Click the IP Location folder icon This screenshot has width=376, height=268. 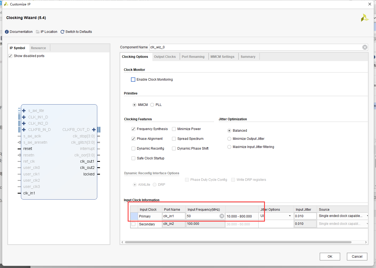coord(38,32)
